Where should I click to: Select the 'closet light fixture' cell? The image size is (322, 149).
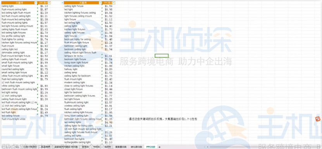(83, 89)
